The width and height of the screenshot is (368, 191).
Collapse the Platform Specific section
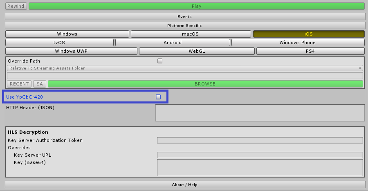pos(184,25)
